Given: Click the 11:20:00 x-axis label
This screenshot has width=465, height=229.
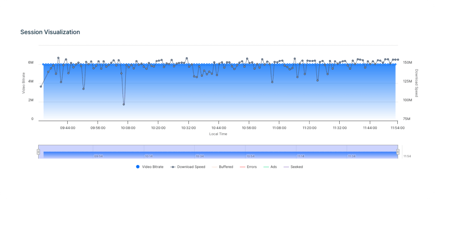Looking at the screenshot, I should 309,128.
